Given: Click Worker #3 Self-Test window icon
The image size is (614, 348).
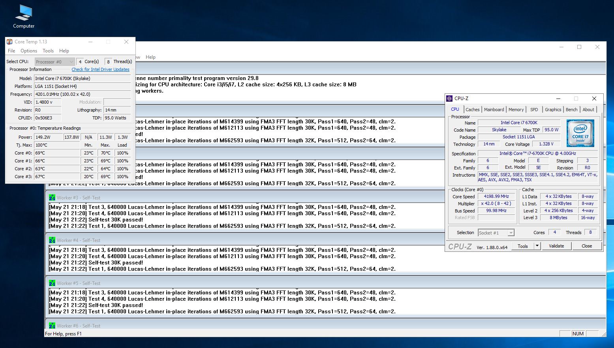Looking at the screenshot, I should point(52,197).
